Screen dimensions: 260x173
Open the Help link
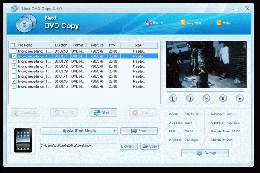[x=223, y=22]
